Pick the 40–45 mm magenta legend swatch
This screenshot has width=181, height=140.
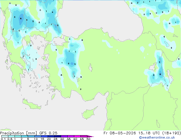(x=77, y=136)
